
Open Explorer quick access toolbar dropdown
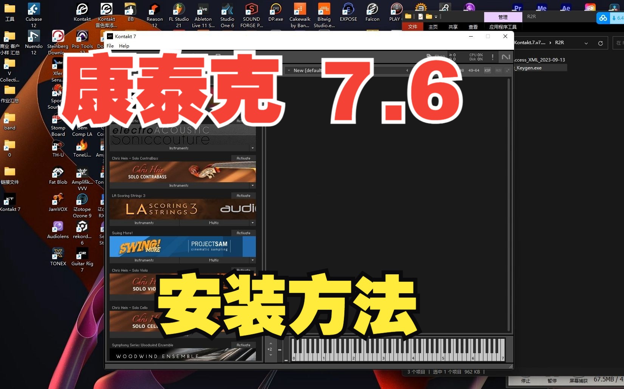pyautogui.click(x=436, y=17)
